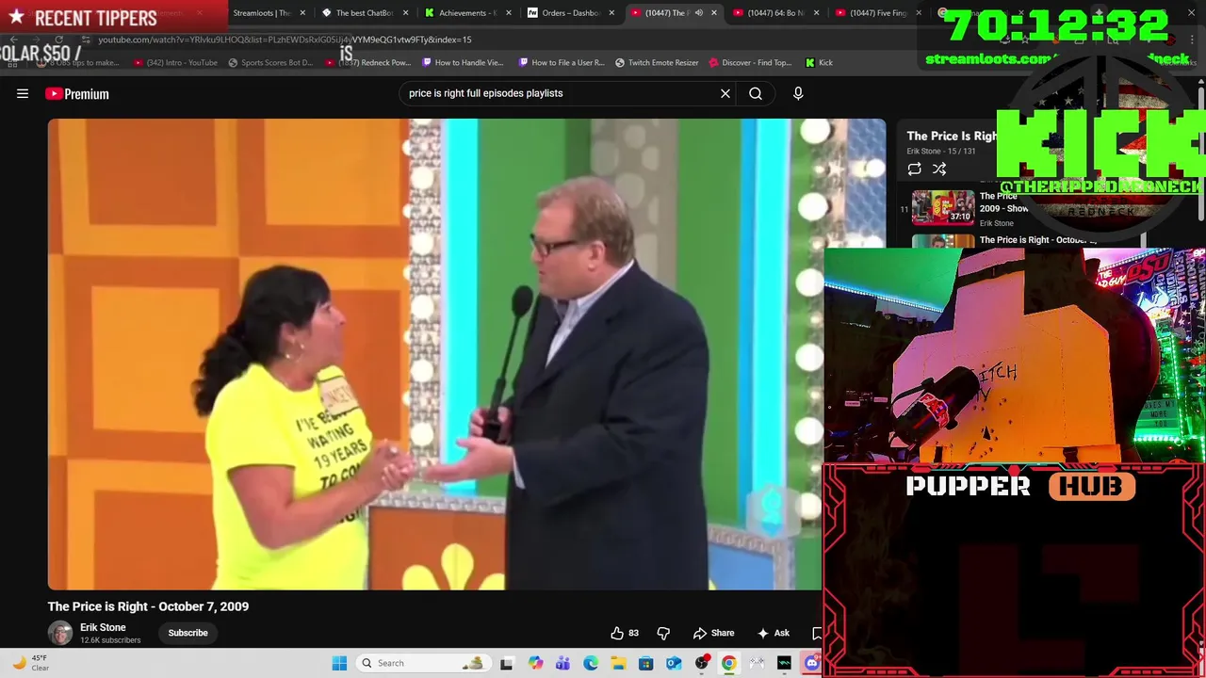
Task: Close the active Price is Right tab
Action: 714,13
